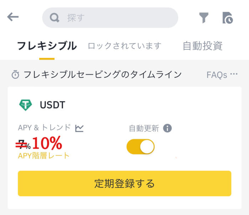Open the FAQs three-dots menu

(x=234, y=74)
